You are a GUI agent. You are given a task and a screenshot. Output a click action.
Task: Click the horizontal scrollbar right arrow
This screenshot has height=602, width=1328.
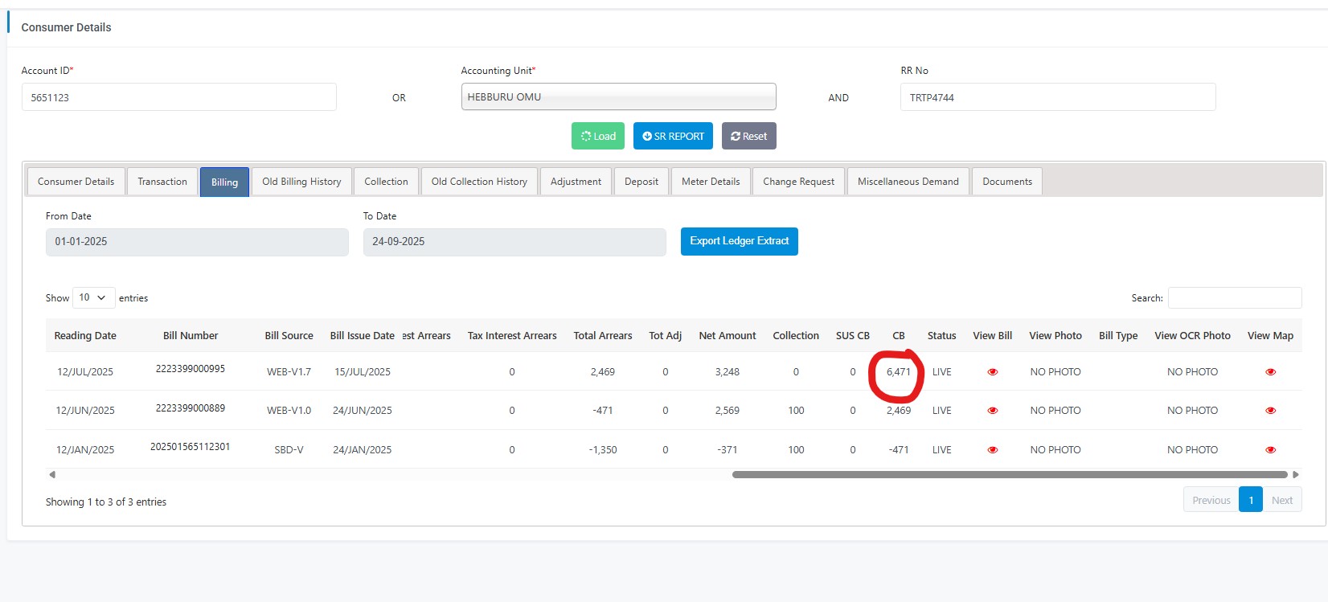pyautogui.click(x=1295, y=474)
